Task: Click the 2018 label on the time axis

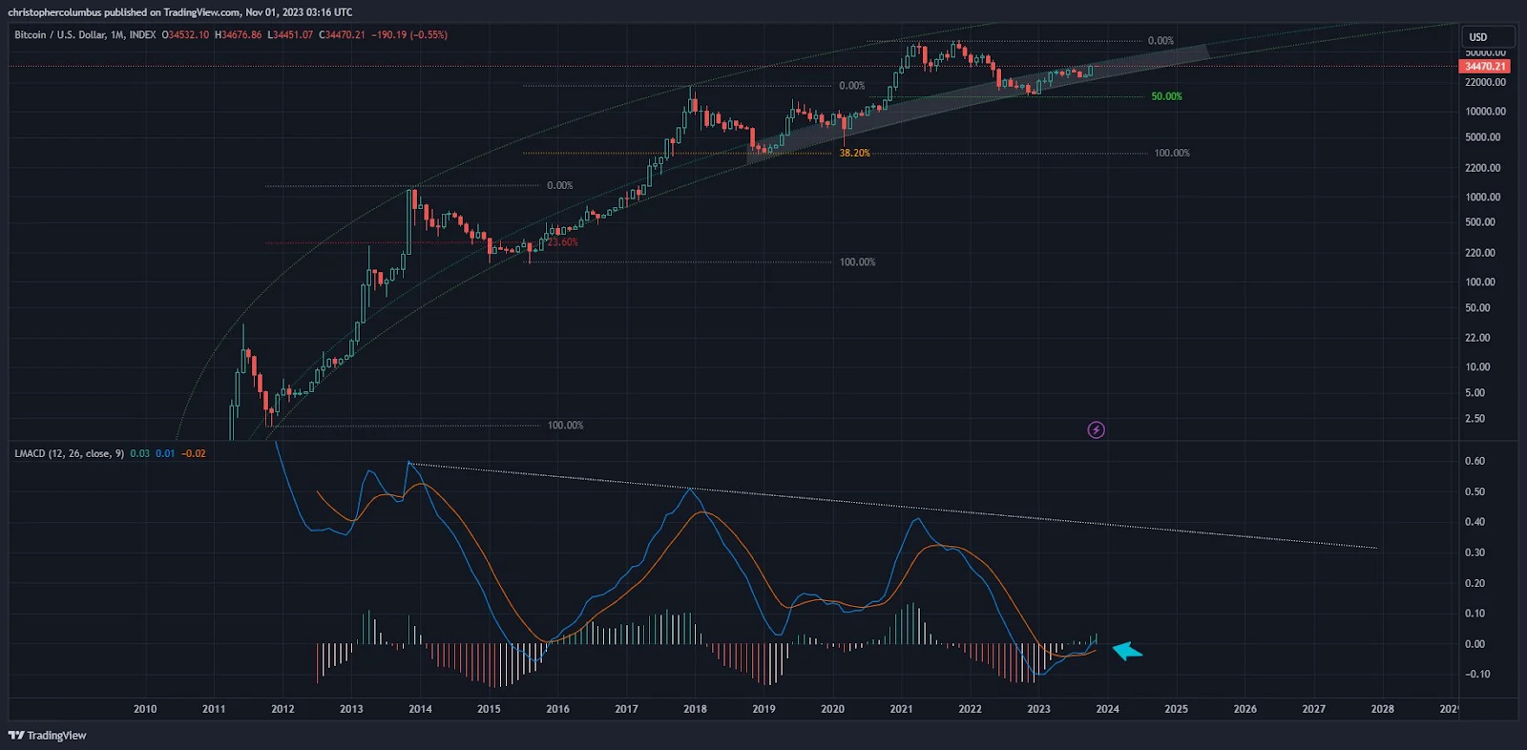Action: tap(695, 709)
